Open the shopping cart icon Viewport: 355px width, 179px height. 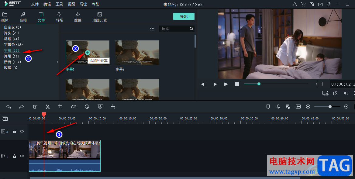303,4
